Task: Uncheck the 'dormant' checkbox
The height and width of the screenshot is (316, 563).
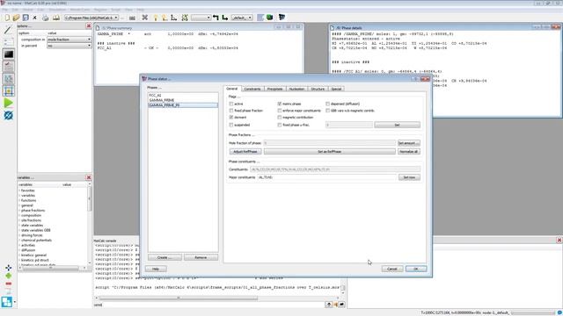Action: (x=231, y=118)
